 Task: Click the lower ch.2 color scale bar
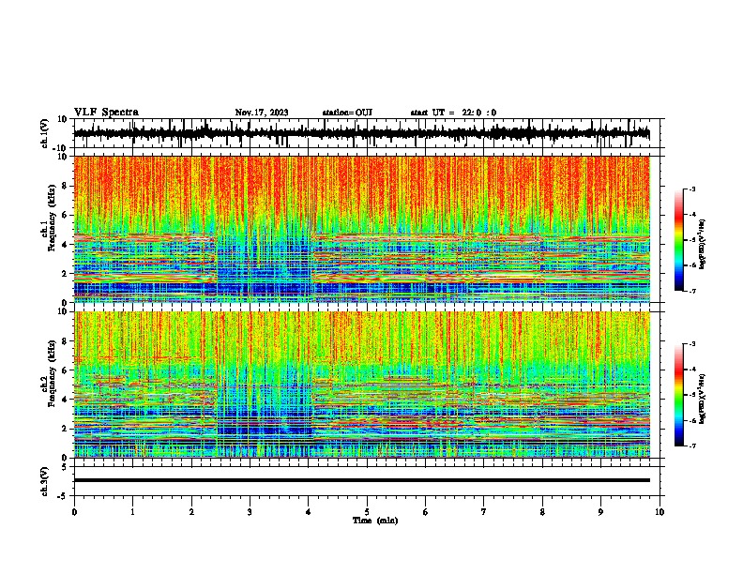679,395
